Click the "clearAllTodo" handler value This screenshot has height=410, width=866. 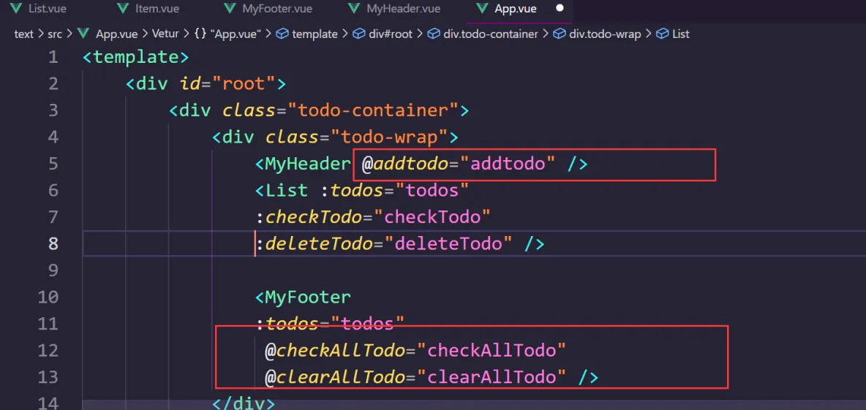tap(492, 377)
